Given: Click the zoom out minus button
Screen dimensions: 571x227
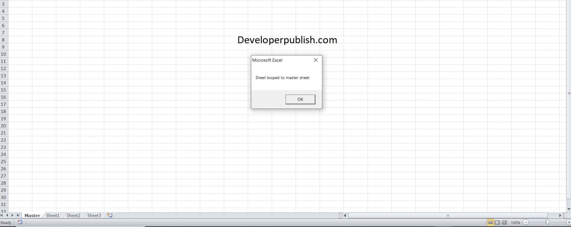Looking at the screenshot, I should (x=526, y=223).
